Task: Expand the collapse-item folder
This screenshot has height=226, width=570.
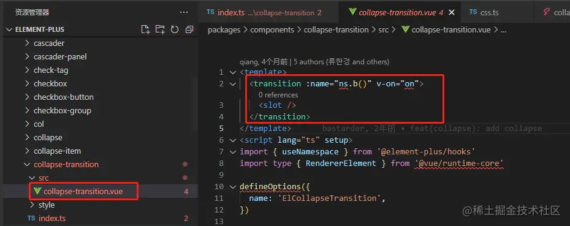Action: (57, 151)
